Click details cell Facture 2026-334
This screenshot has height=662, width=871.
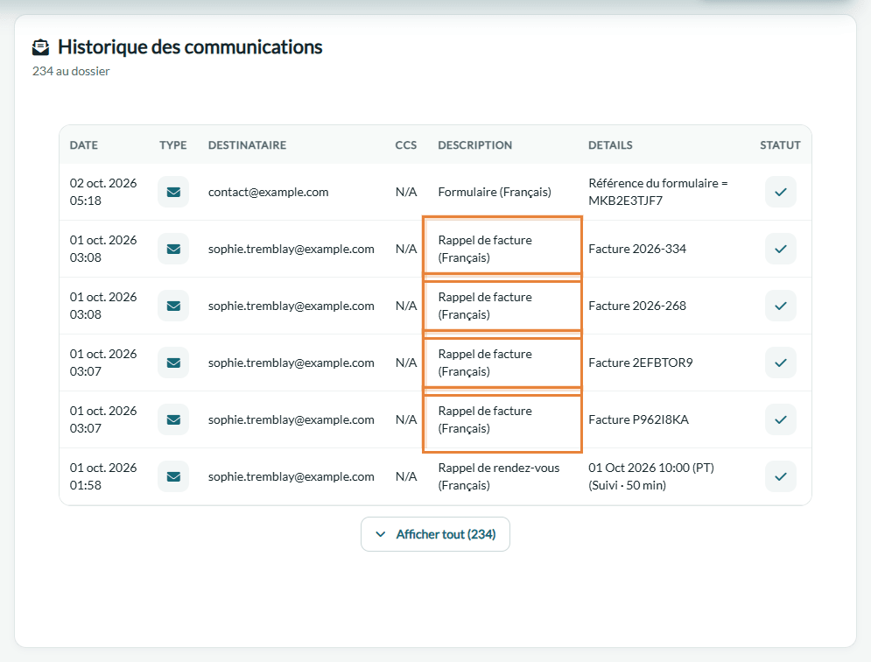[x=637, y=249]
